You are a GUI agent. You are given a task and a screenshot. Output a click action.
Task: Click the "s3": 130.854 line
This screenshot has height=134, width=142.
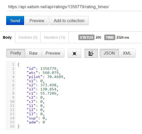42,89
